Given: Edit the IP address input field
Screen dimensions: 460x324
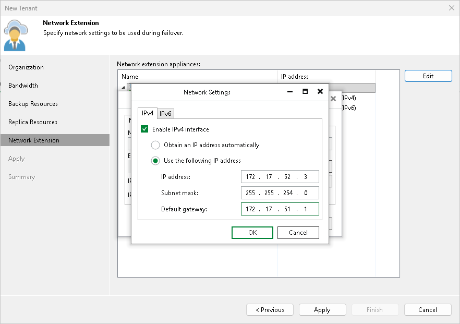Looking at the screenshot, I should coord(280,176).
